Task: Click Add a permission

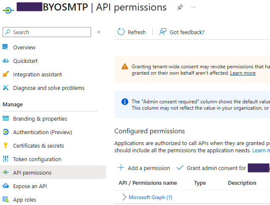Action: tap(149, 168)
